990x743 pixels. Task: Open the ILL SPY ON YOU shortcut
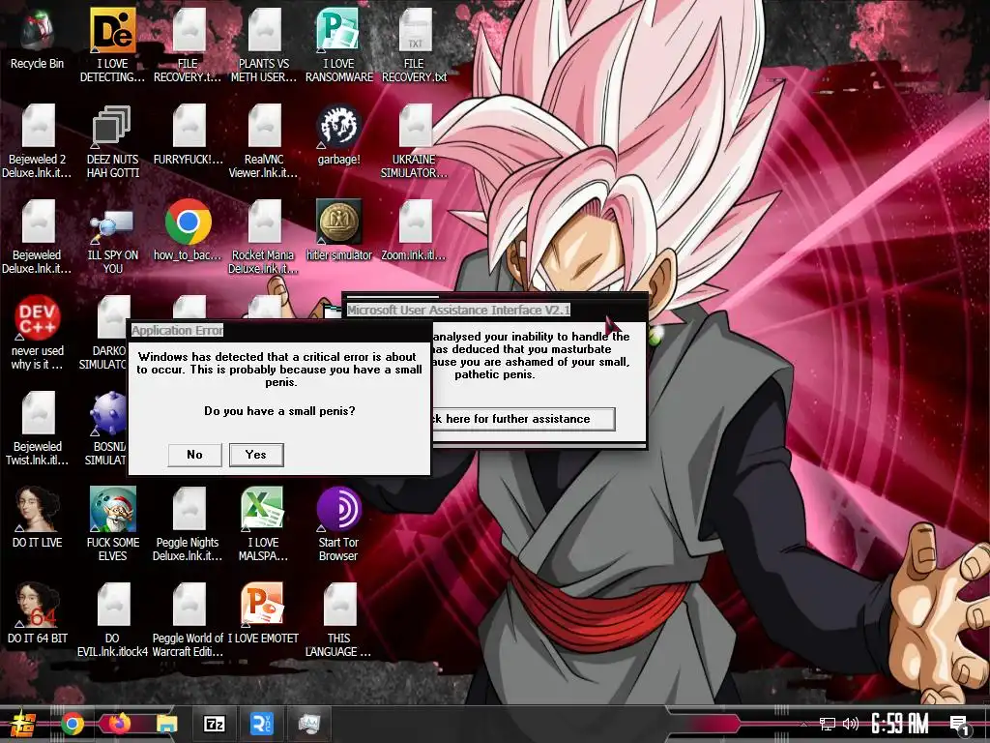(112, 238)
